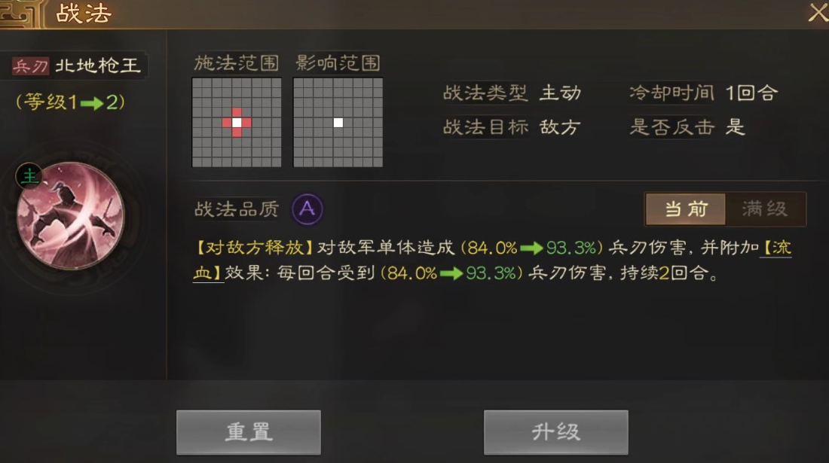Click the ornate emblem beside 战法 title
829x463 pixels.
tap(20, 14)
